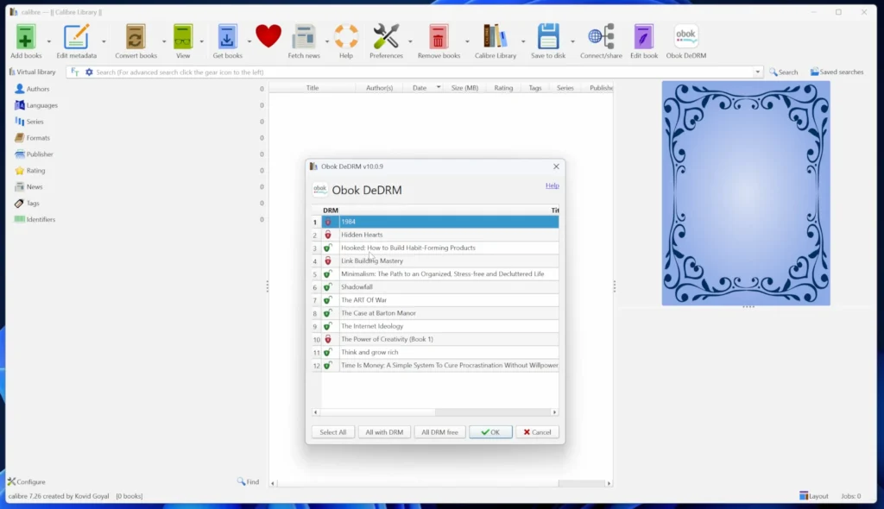
Task: Open the View book glasses icon
Action: pos(183,37)
